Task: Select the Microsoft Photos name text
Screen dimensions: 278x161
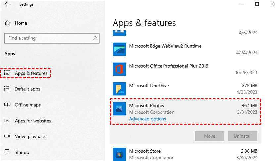Action: (147, 105)
